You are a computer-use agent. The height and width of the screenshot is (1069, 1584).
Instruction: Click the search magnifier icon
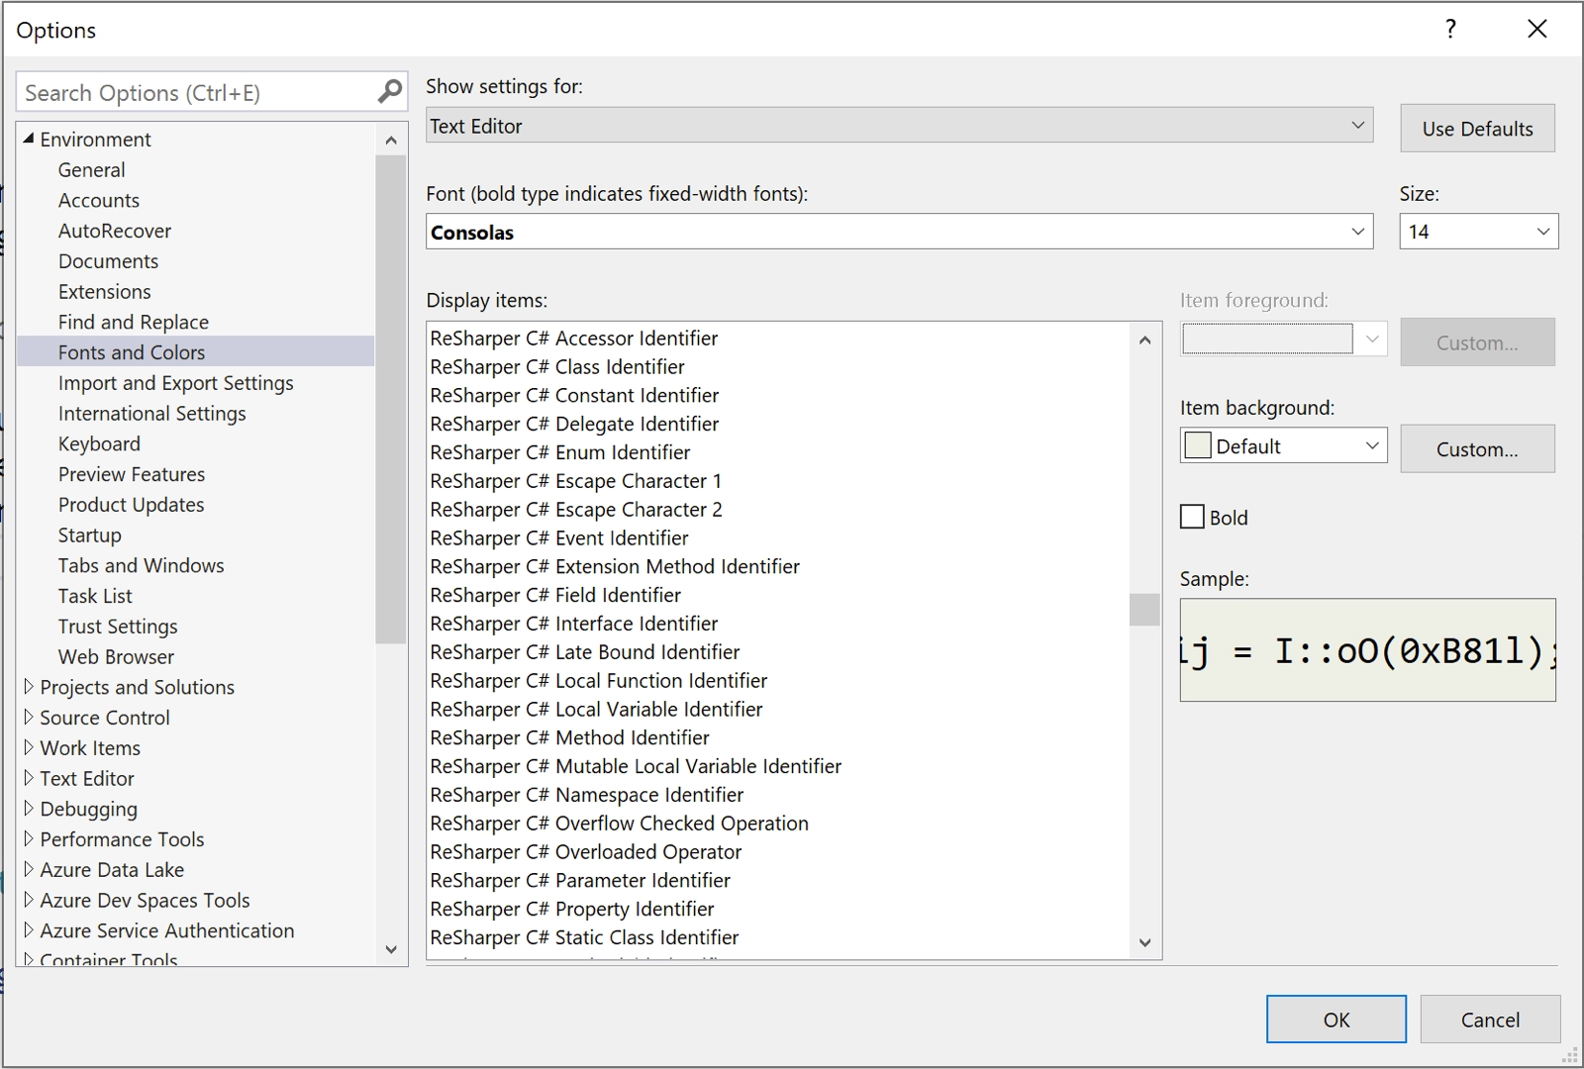coord(390,92)
